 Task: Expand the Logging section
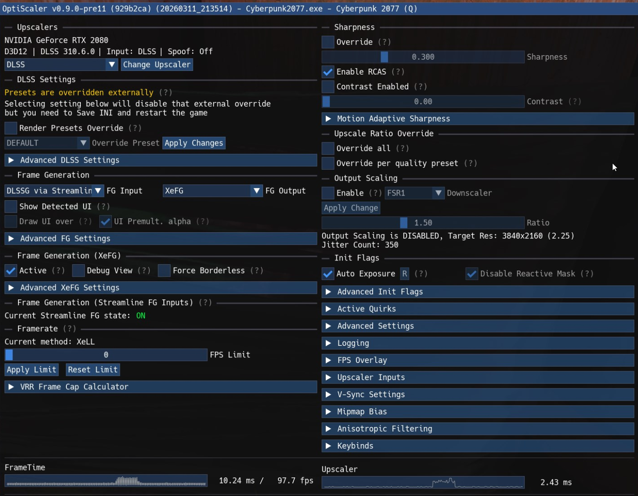tap(478, 343)
